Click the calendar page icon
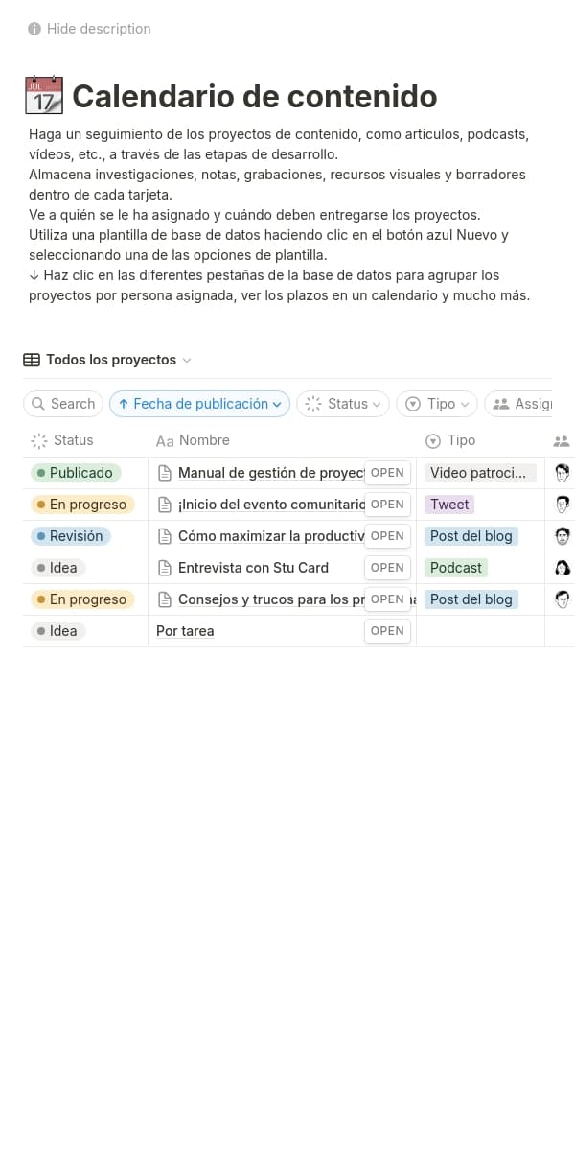The width and height of the screenshot is (575, 1151). coord(43,96)
